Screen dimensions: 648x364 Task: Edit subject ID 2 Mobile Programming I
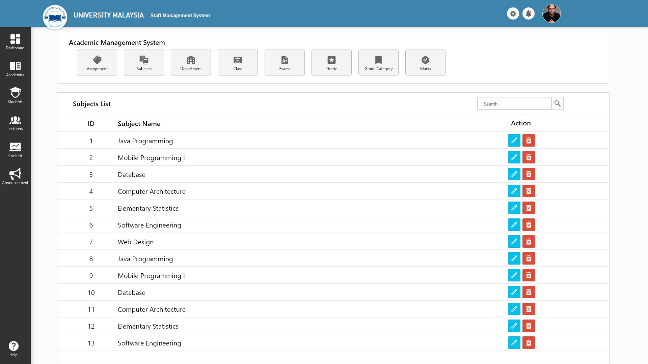pos(514,157)
